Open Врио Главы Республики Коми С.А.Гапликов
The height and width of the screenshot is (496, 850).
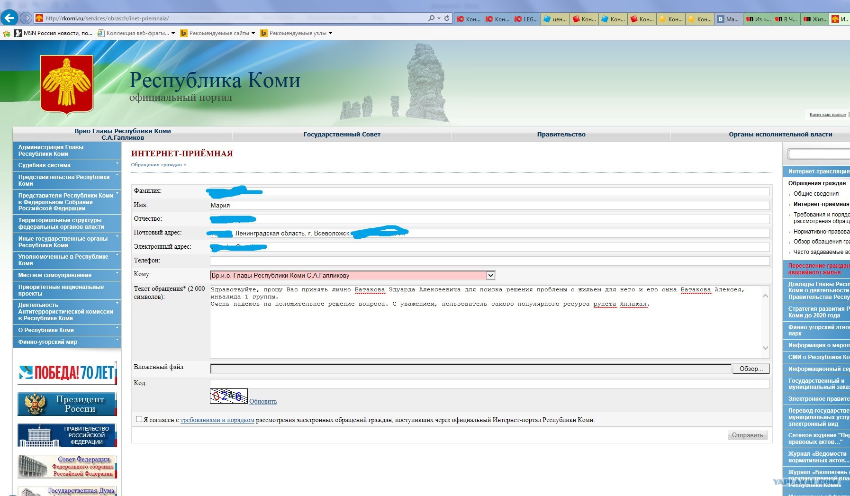coord(123,135)
